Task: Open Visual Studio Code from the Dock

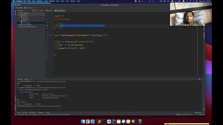Action: pyautogui.click(x=109, y=122)
